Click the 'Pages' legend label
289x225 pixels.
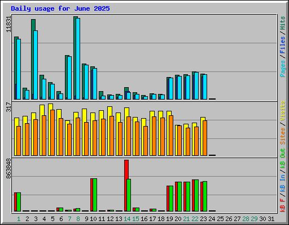point(283,69)
